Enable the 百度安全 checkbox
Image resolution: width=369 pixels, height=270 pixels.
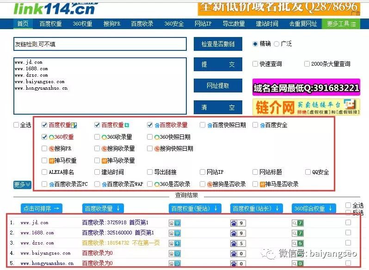(x=255, y=125)
